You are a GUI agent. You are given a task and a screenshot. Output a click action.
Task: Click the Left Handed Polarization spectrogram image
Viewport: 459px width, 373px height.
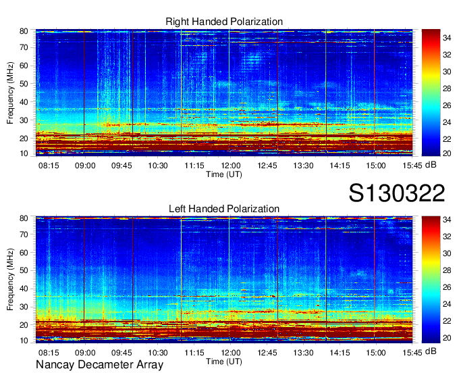pyautogui.click(x=224, y=280)
